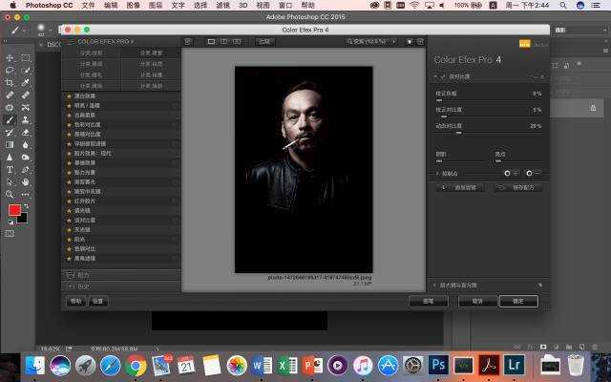Image resolution: width=611 pixels, height=382 pixels.
Task: Switch to split preview view mode
Action: pos(223,41)
